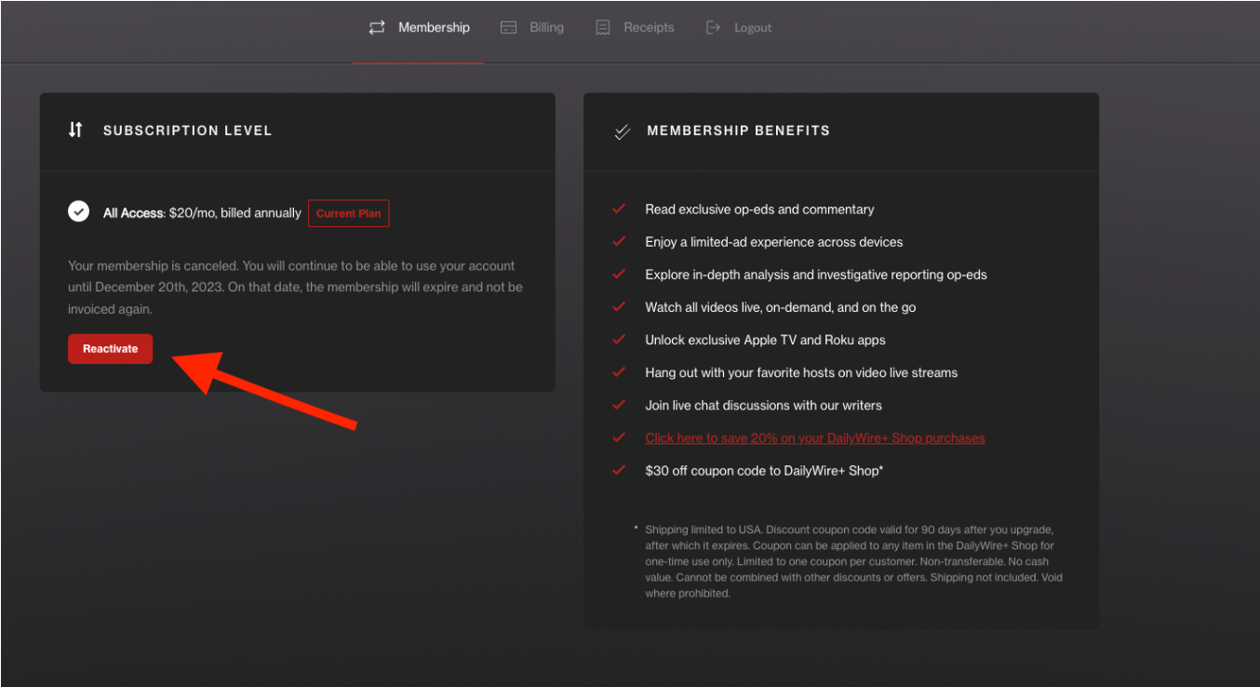Click the Membership Benefits double-check icon
The width and height of the screenshot is (1260, 687).
622,131
